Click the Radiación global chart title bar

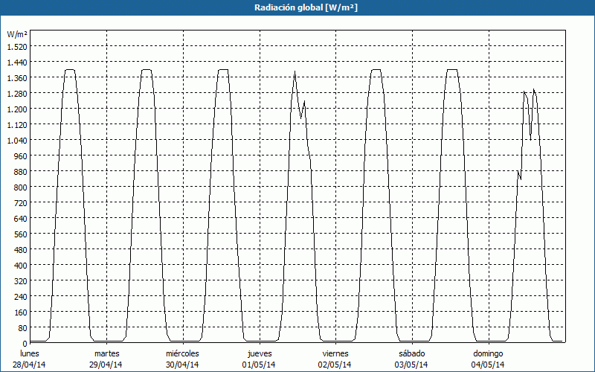[x=297, y=7]
